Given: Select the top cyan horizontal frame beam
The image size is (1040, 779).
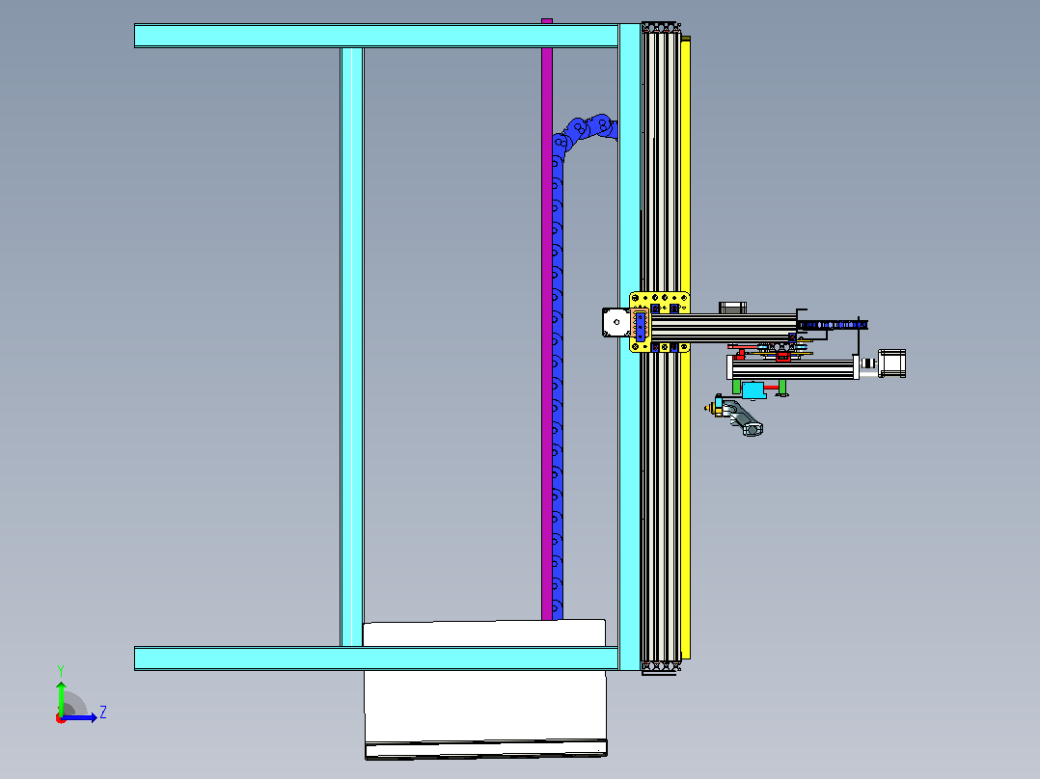Looking at the screenshot, I should 376,36.
